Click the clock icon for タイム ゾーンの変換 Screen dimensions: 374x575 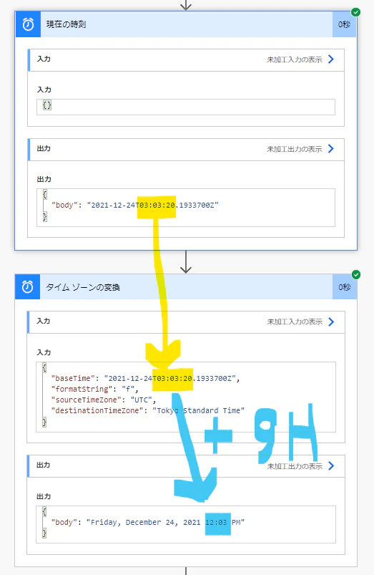point(28,286)
